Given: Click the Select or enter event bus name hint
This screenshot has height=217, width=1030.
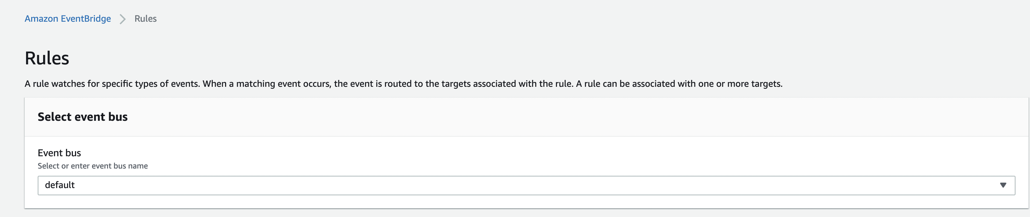Looking at the screenshot, I should point(92,166).
